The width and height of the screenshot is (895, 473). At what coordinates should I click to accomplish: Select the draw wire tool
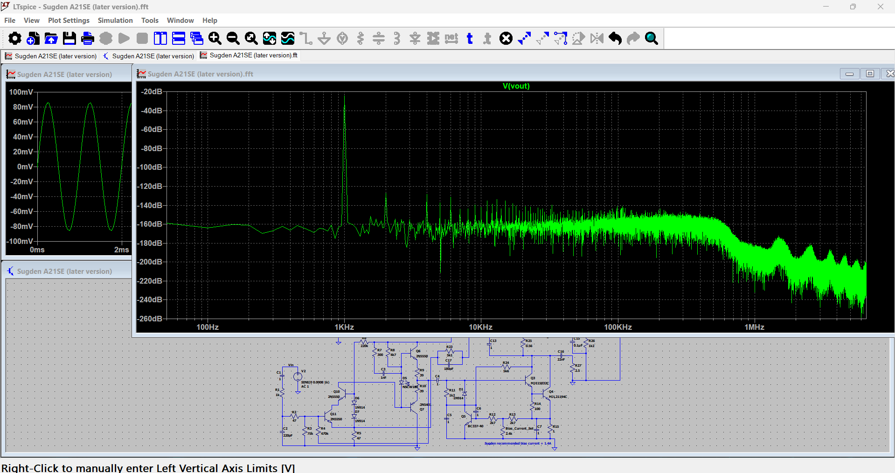(306, 38)
